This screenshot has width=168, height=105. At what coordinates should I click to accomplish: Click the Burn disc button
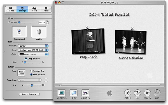(x=157, y=93)
